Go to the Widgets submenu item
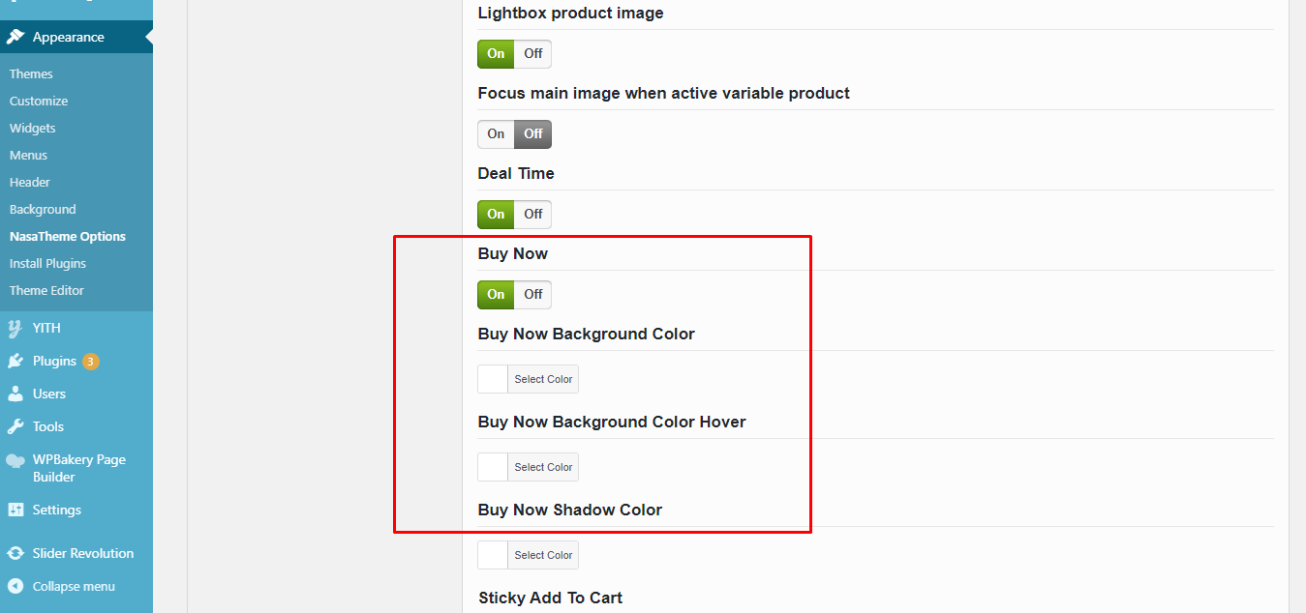Viewport: 1306px width, 613px height. 33,128
